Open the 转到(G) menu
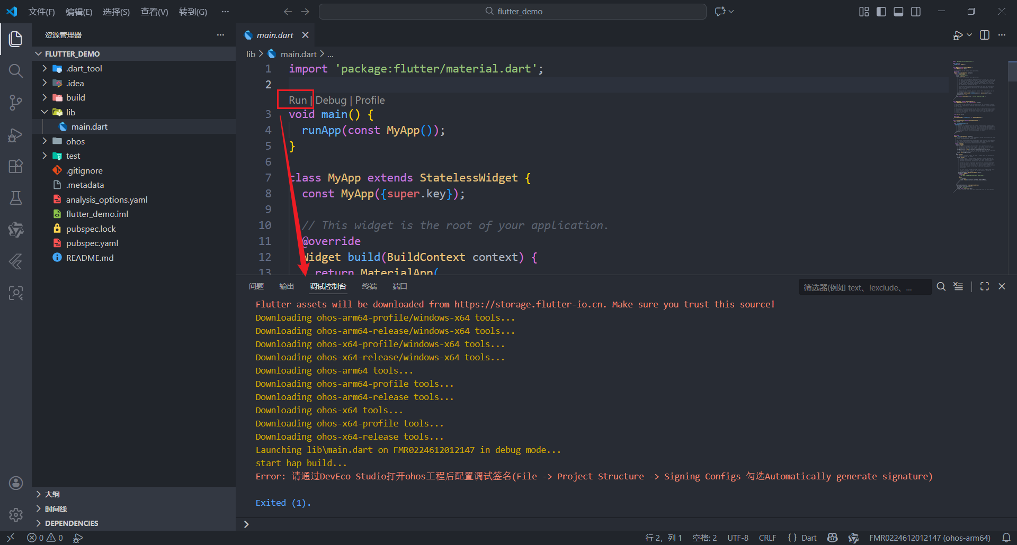 tap(193, 12)
